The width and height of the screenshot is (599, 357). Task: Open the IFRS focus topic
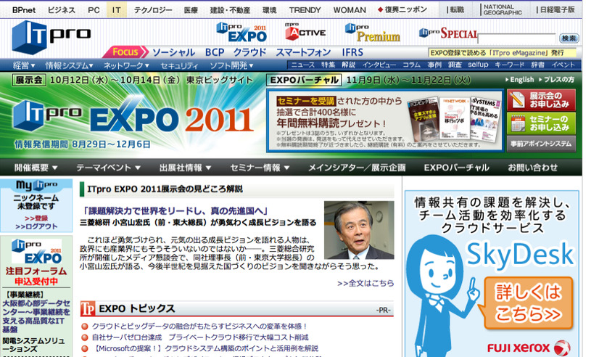[x=352, y=52]
